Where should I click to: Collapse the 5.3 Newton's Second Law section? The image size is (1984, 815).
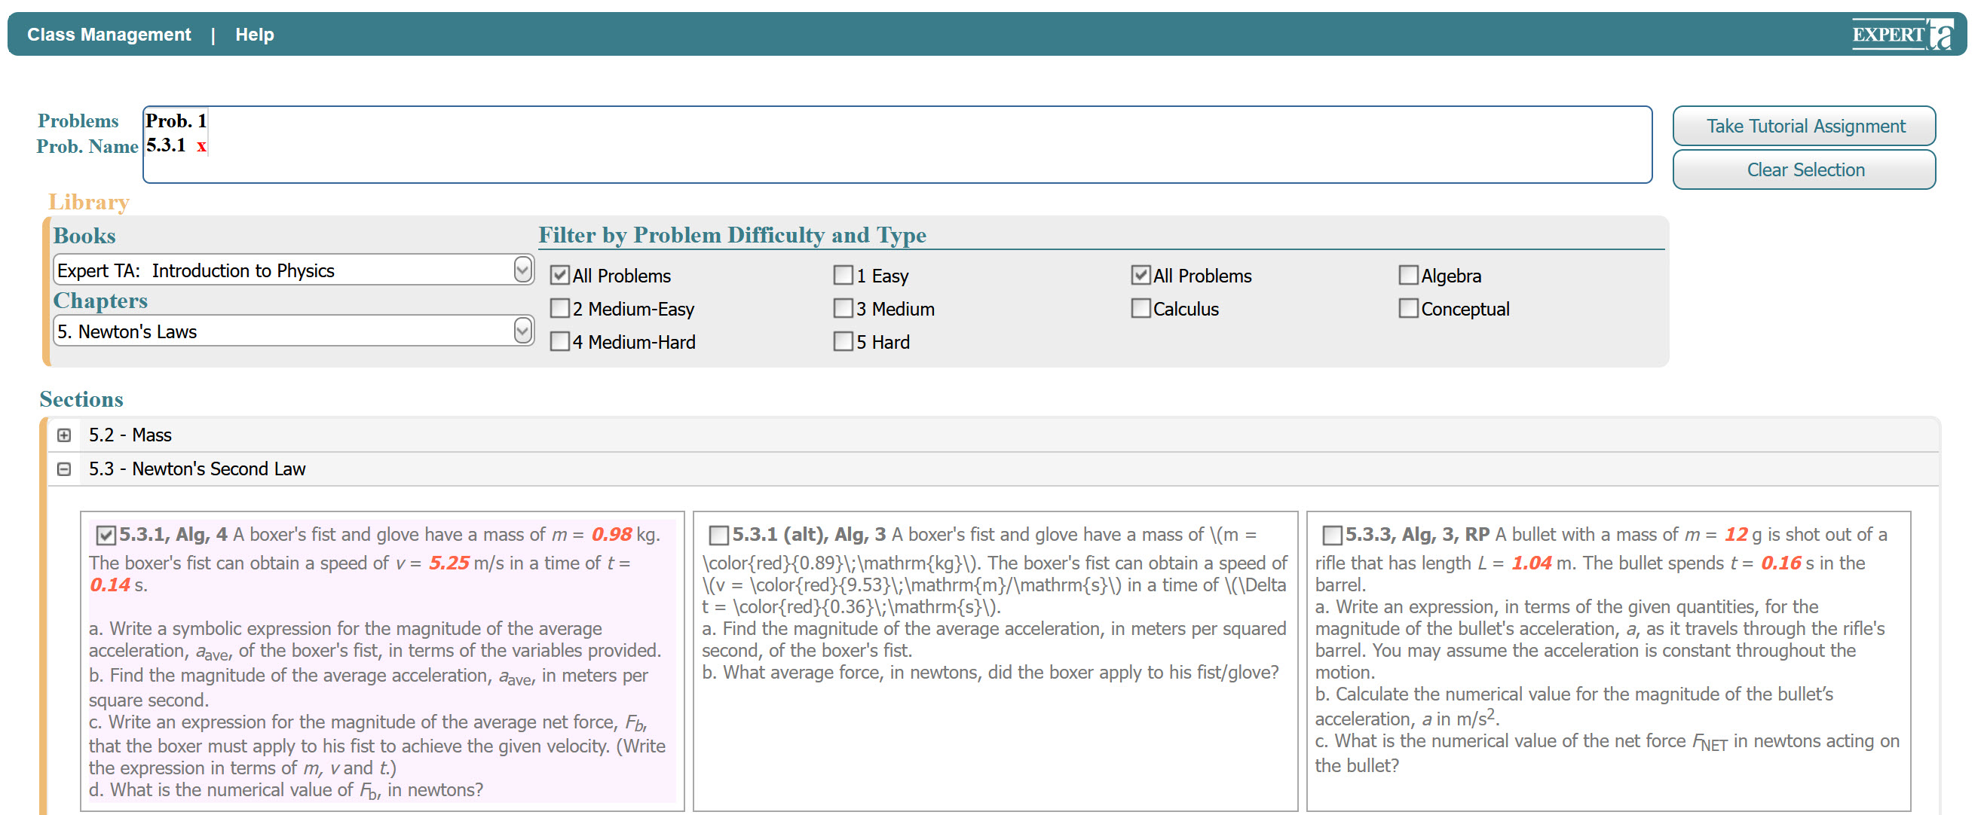[64, 469]
